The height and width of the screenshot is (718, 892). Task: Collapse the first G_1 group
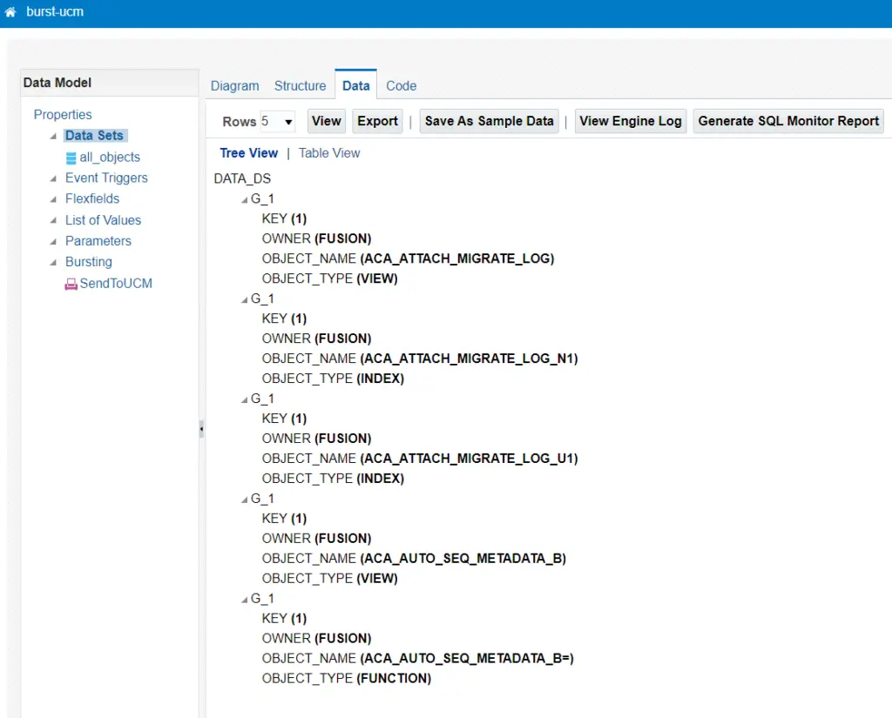click(x=245, y=199)
